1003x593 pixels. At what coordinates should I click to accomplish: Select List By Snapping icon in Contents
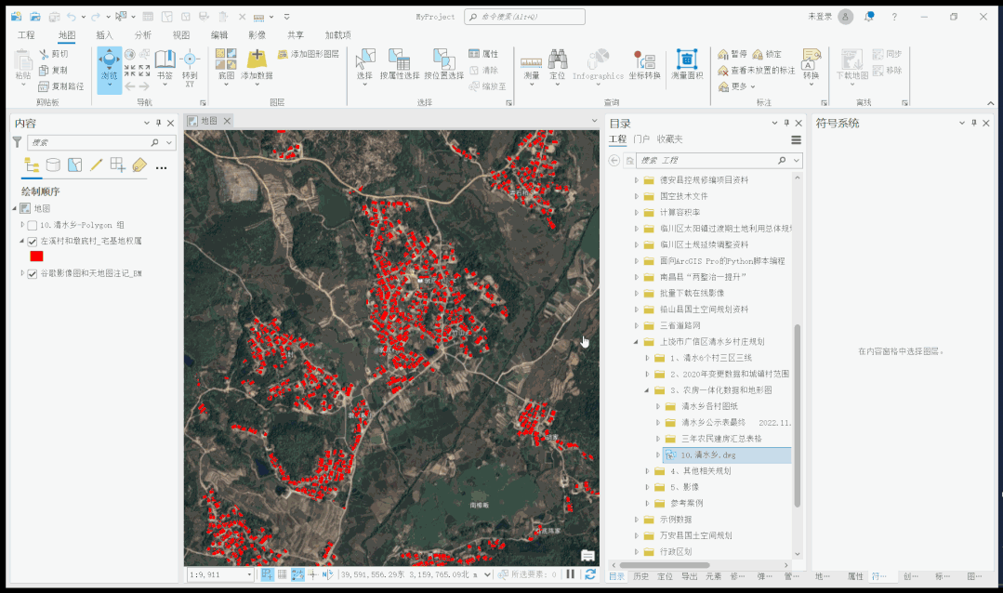point(118,165)
